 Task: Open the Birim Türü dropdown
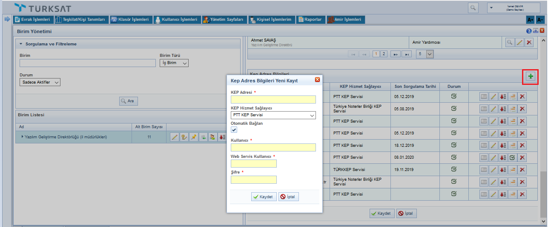(174, 63)
